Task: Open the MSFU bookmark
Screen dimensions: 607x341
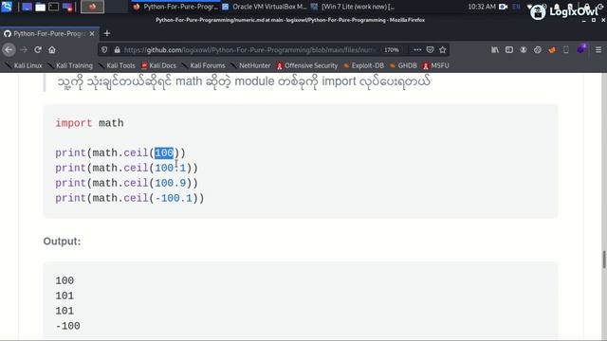Action: tap(436, 65)
